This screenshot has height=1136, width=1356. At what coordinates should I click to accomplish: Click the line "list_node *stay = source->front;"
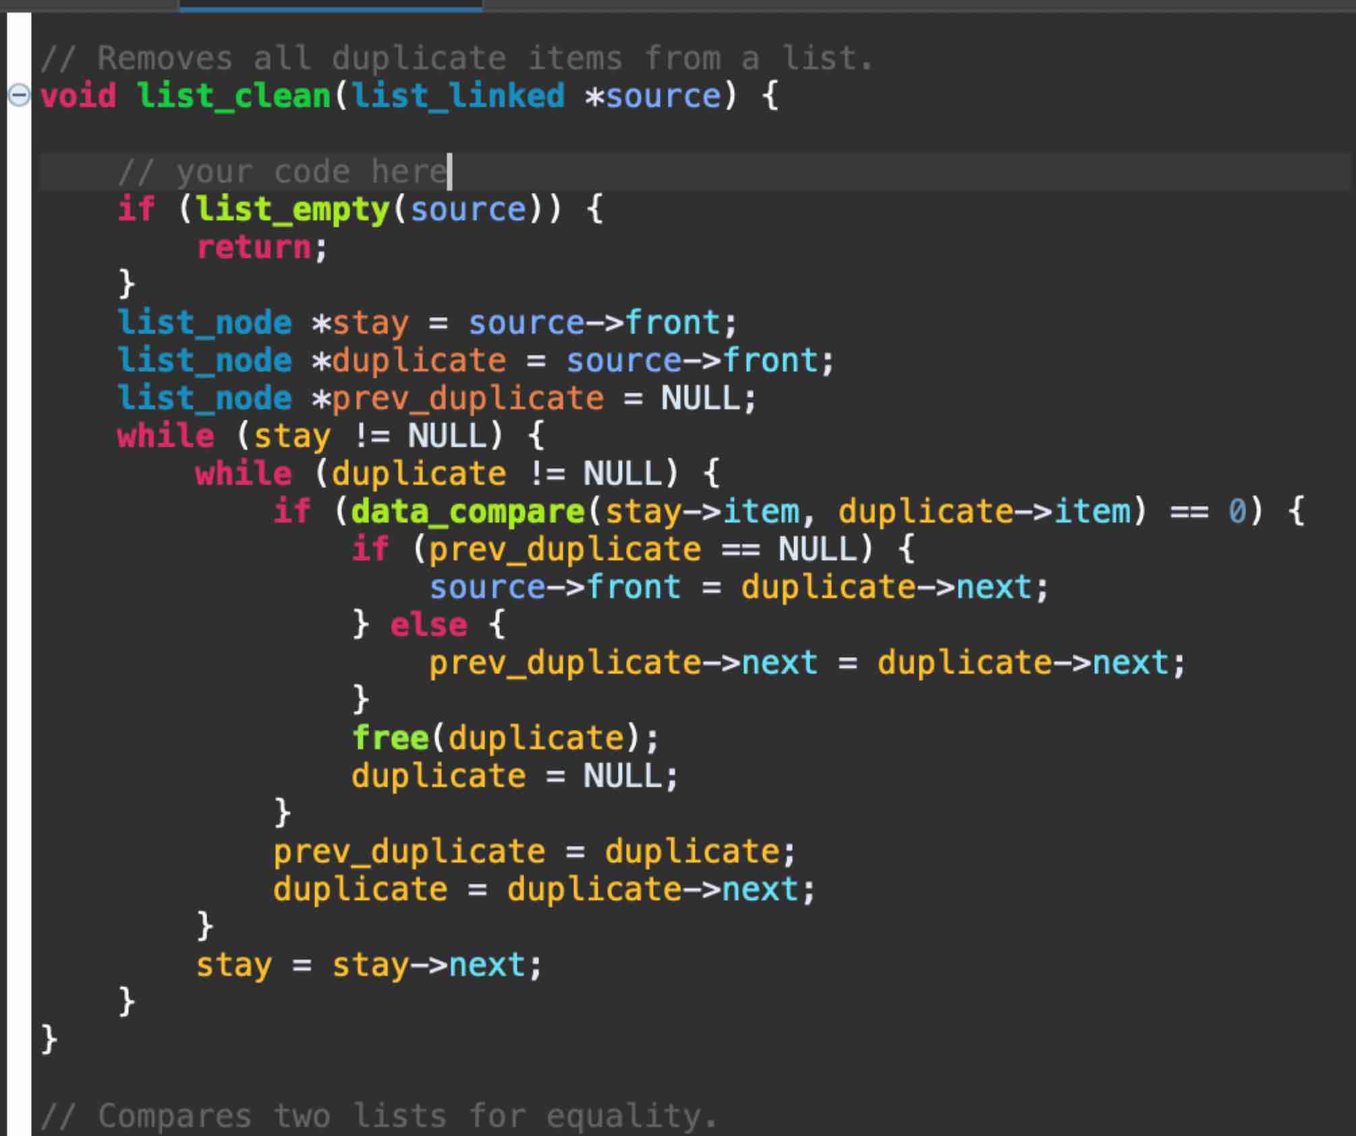pyautogui.click(x=427, y=322)
